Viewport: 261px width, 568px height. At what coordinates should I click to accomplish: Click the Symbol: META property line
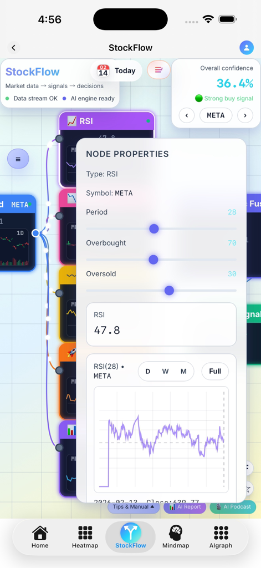[x=109, y=193]
